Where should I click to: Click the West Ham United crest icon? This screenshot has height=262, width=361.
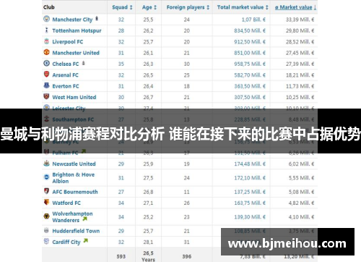[x=46, y=96]
